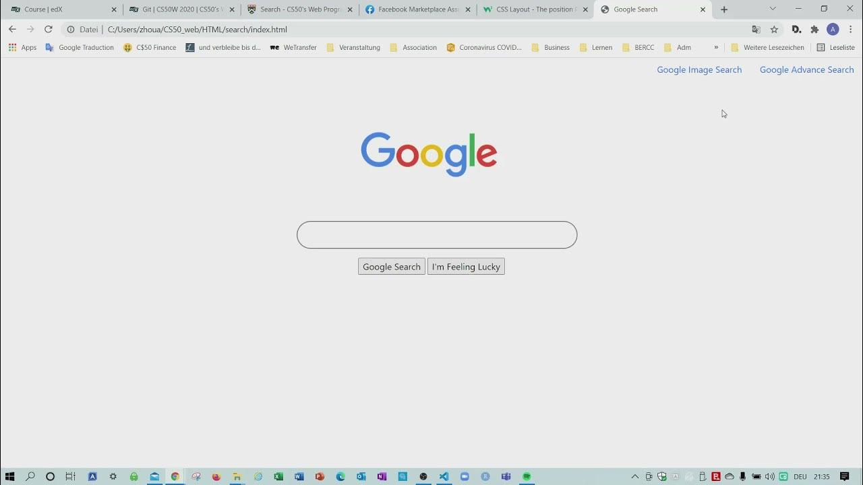Focus the rounded search input field

click(437, 235)
